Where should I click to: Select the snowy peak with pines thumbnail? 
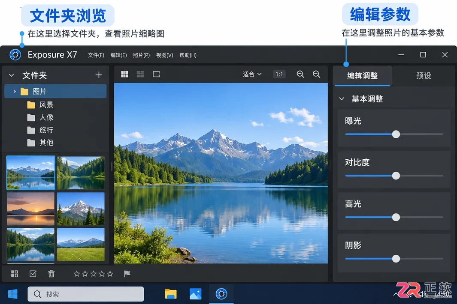point(81,209)
